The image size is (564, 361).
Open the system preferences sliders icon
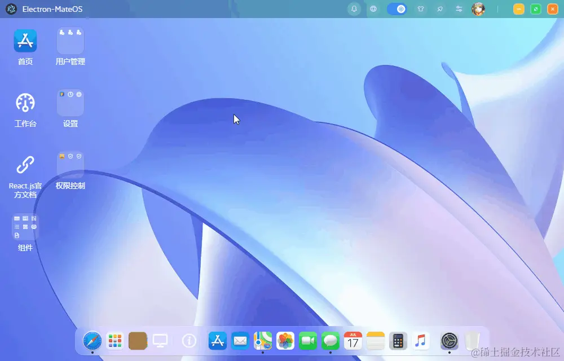[459, 9]
